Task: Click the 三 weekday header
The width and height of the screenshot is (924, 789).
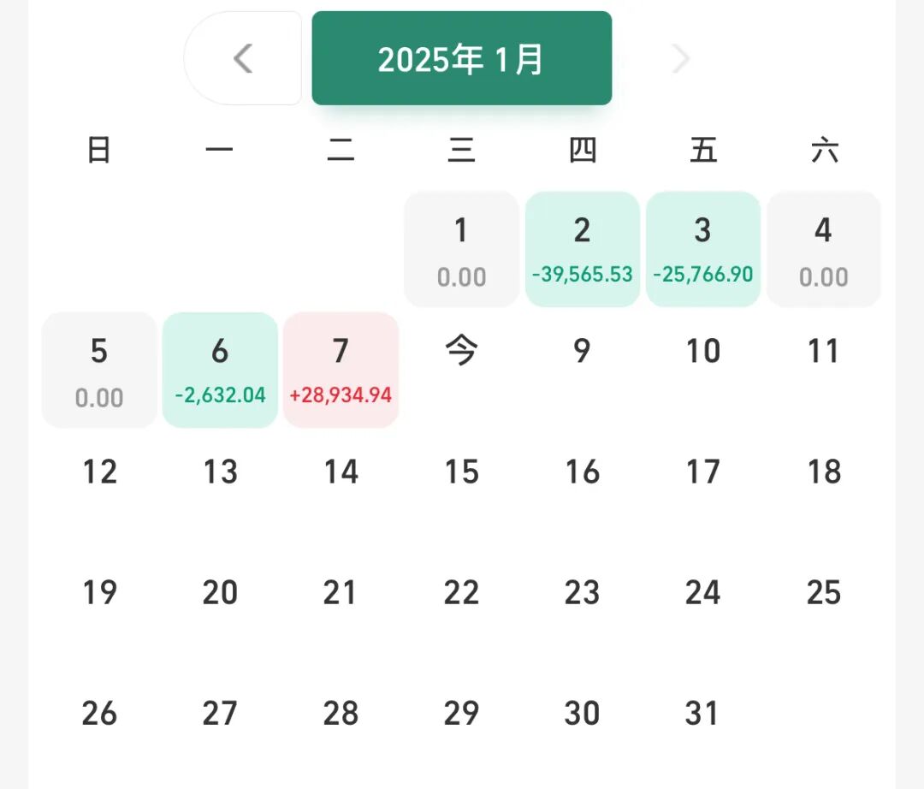Action: (x=461, y=150)
